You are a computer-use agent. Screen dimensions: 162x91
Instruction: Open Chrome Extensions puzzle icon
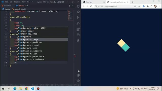[148, 6]
